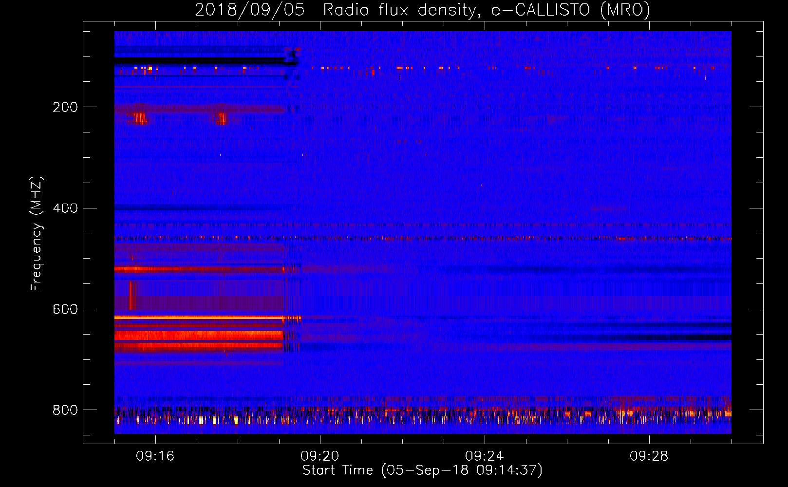Viewport: 788px width, 487px height.
Task: Click the 09:28 time tick label
Action: (649, 456)
